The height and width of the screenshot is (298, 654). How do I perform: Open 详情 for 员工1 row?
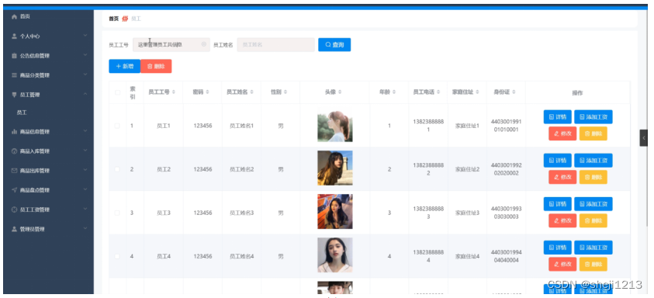[x=557, y=117]
